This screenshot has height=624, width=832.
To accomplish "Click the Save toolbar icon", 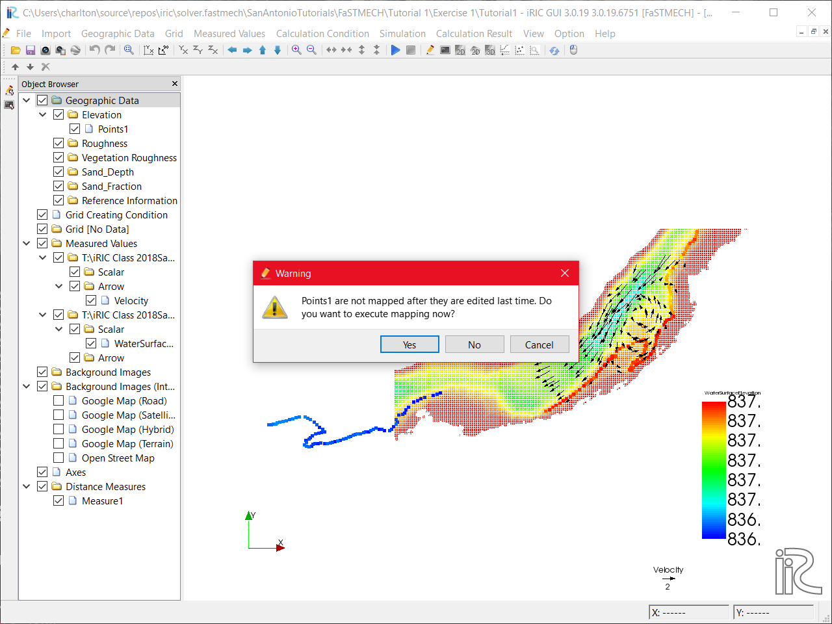I will (30, 50).
